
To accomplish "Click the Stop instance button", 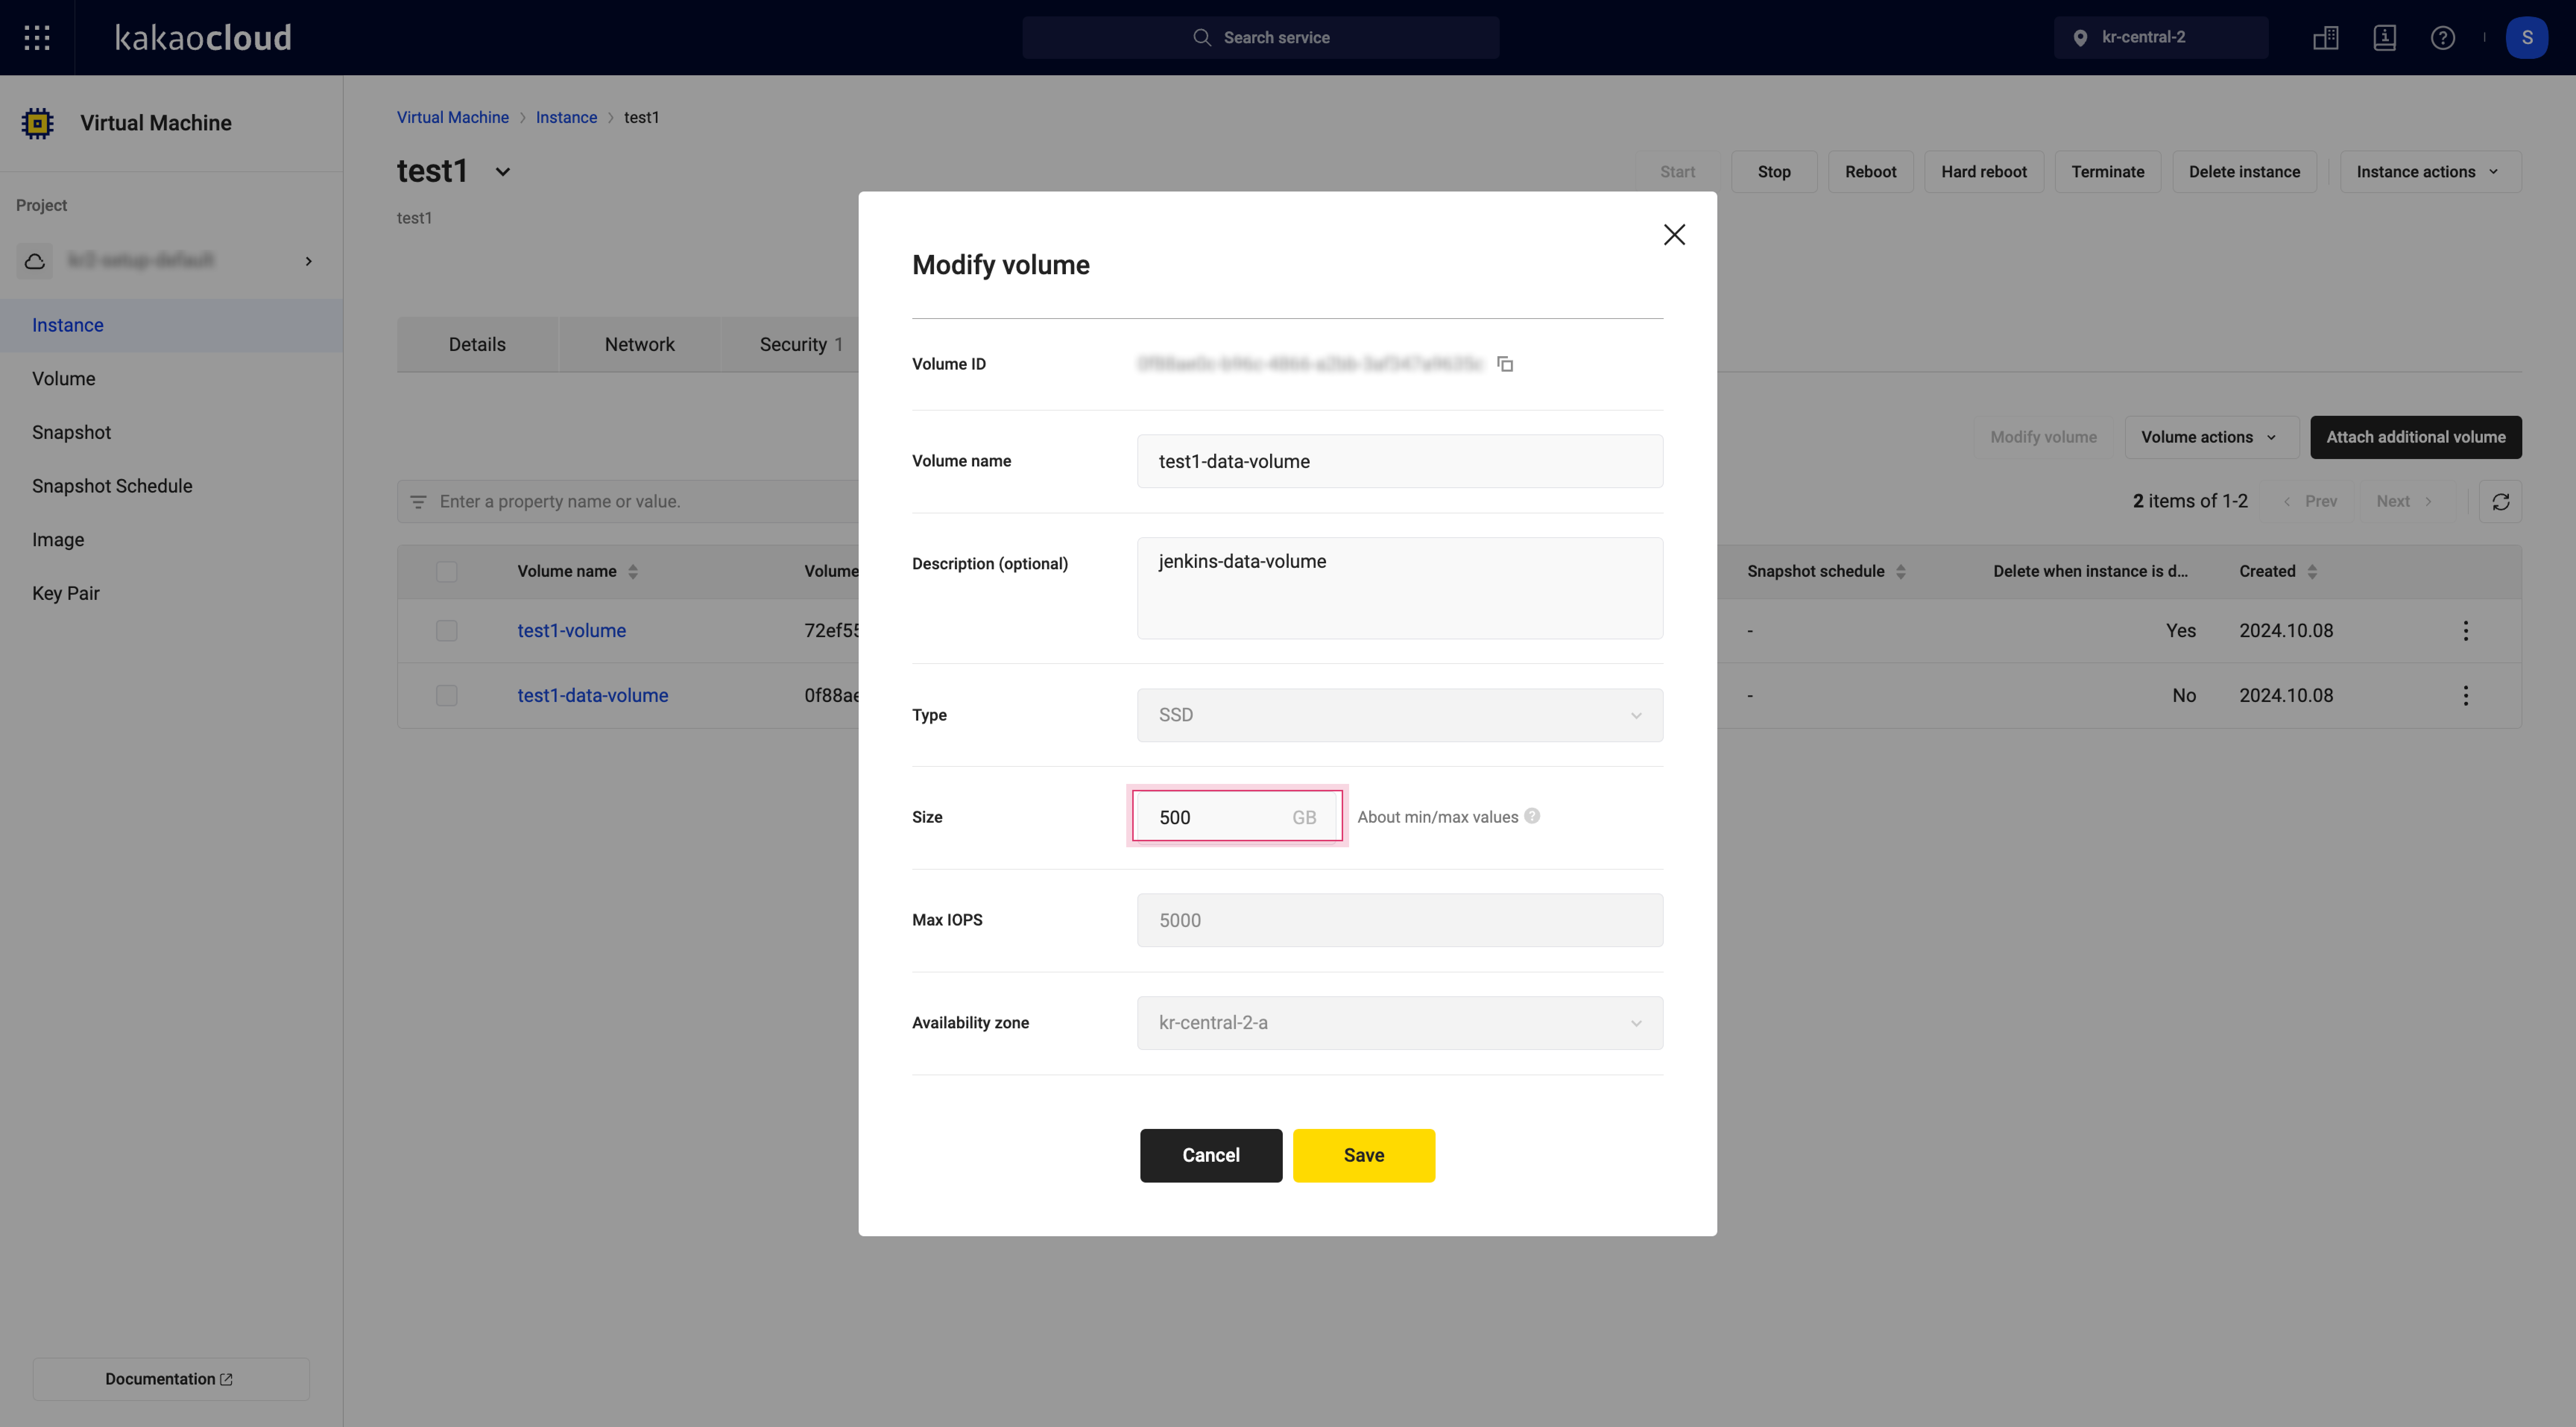I will point(1774,172).
